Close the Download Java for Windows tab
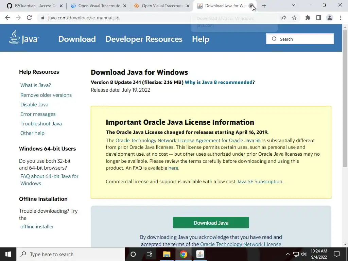This screenshot has width=348, height=261. pos(251,6)
